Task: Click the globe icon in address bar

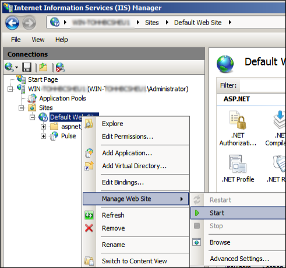Action: click(x=55, y=22)
